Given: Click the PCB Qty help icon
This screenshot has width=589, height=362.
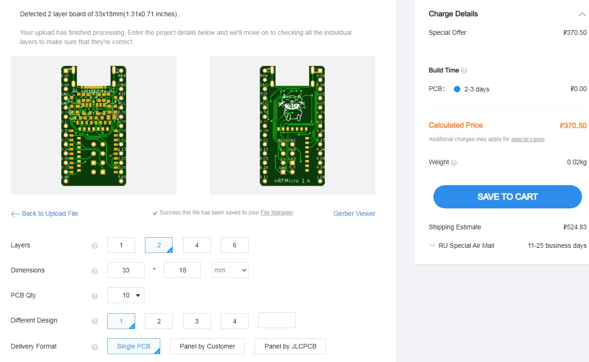Looking at the screenshot, I should (x=95, y=296).
